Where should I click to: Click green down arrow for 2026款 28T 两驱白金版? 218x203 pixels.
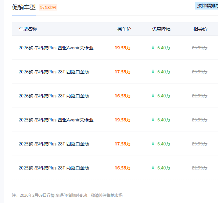tap(153, 96)
